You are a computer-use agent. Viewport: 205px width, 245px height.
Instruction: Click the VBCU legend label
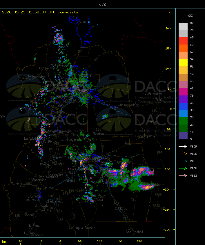click(x=193, y=168)
